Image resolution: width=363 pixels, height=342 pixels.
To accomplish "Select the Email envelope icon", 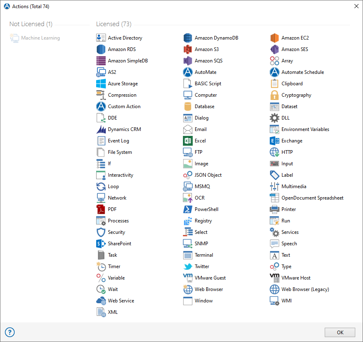I will 188,129.
